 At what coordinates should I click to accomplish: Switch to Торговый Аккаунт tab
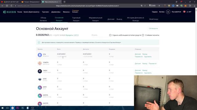76,19
